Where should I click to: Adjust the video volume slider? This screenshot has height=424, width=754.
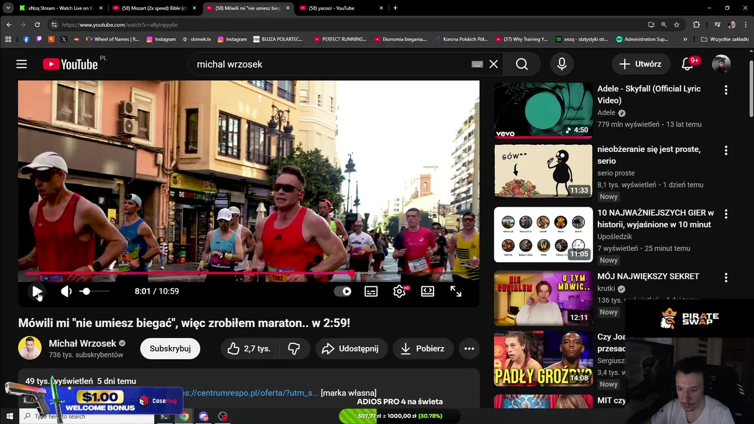coord(94,291)
